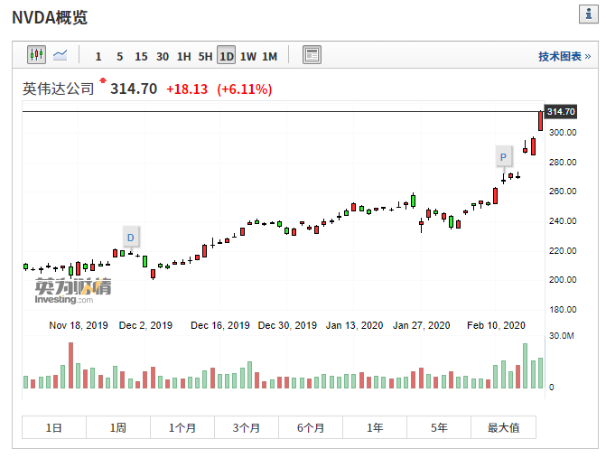This screenshot has height=458, width=606.
Task: Select the 1 minute interval
Action: (98, 57)
